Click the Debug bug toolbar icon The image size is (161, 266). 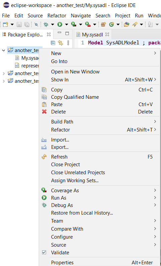pos(46,25)
